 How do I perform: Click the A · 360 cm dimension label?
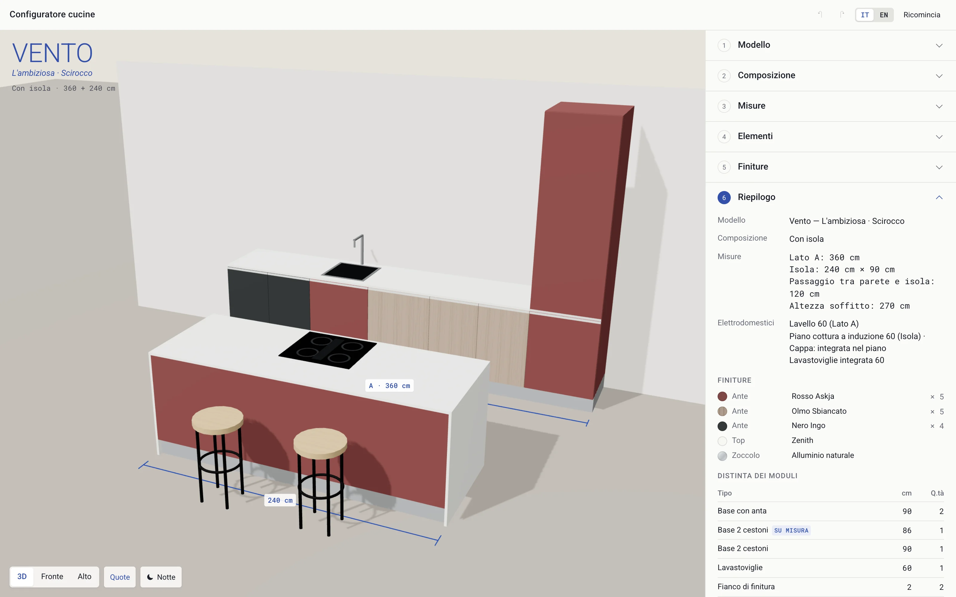[x=390, y=386]
